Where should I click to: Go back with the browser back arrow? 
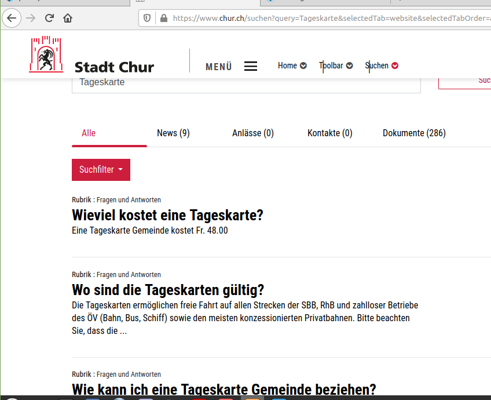point(12,18)
